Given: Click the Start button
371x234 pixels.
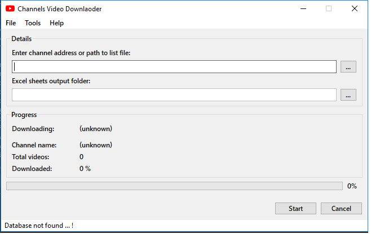Looking at the screenshot, I should click(295, 208).
